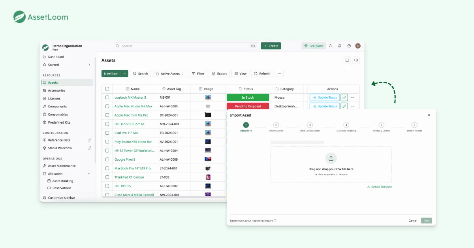Open Reference Data external link icon
Image resolution: width=474 pixels, height=248 pixels.
click(x=89, y=140)
